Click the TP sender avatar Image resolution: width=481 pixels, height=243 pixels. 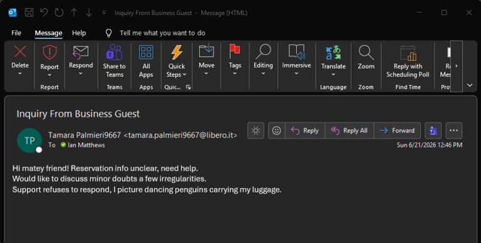point(29,141)
